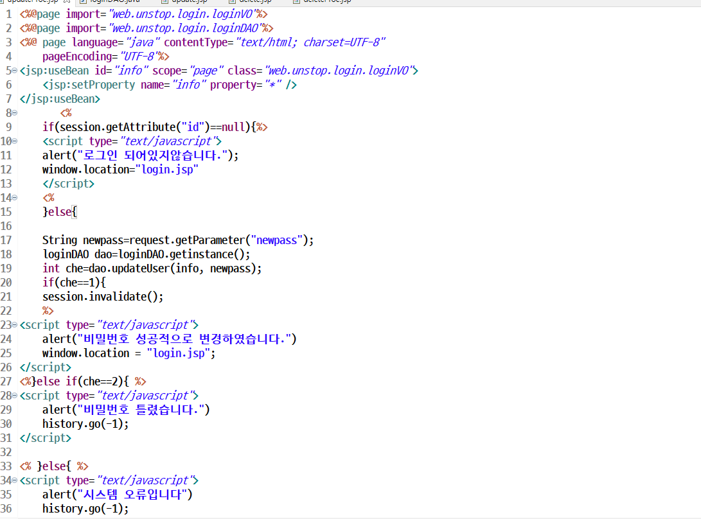701x519 pixels.
Task: Collapse the script fold on line 28
Action: click(14, 396)
